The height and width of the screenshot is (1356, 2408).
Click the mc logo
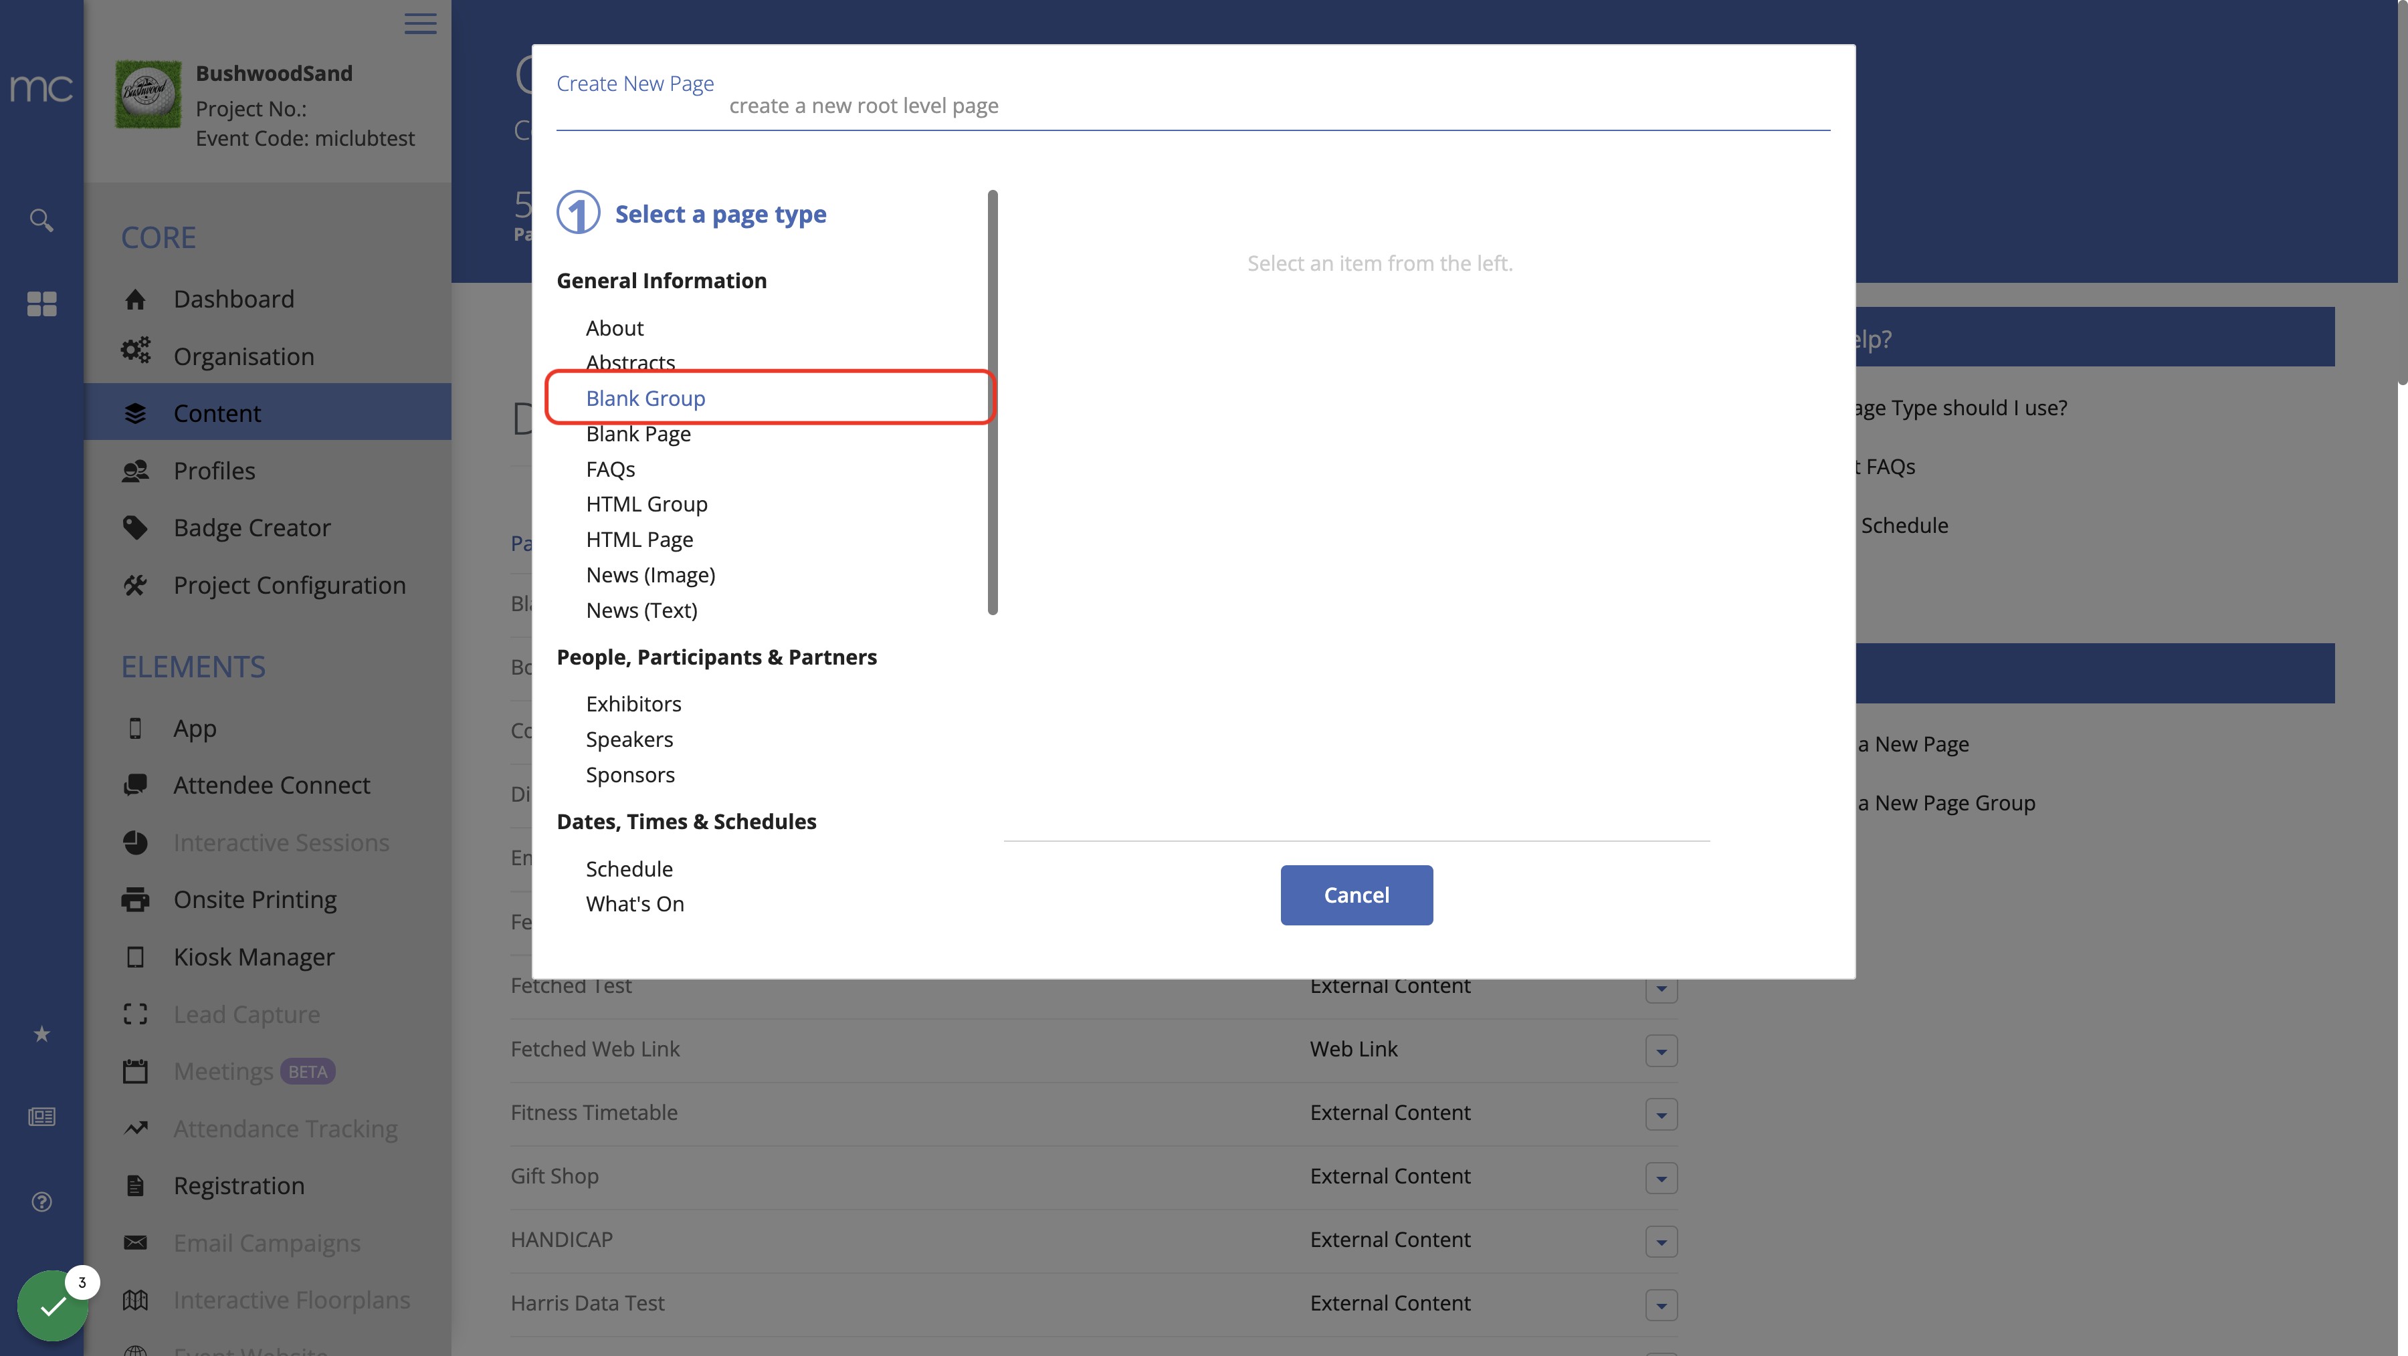pos(41,89)
